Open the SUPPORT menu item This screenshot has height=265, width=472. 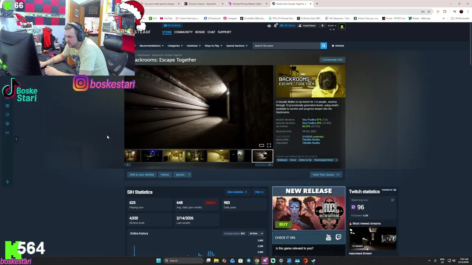pyautogui.click(x=224, y=32)
